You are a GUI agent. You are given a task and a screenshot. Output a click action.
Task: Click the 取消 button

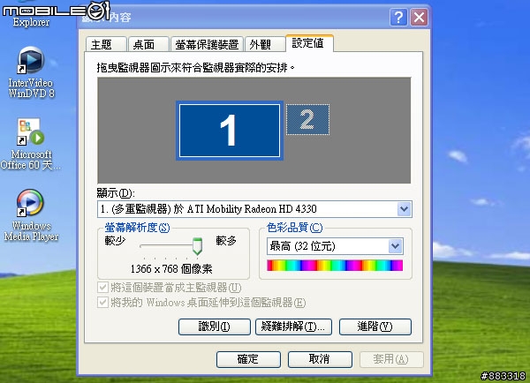click(320, 359)
